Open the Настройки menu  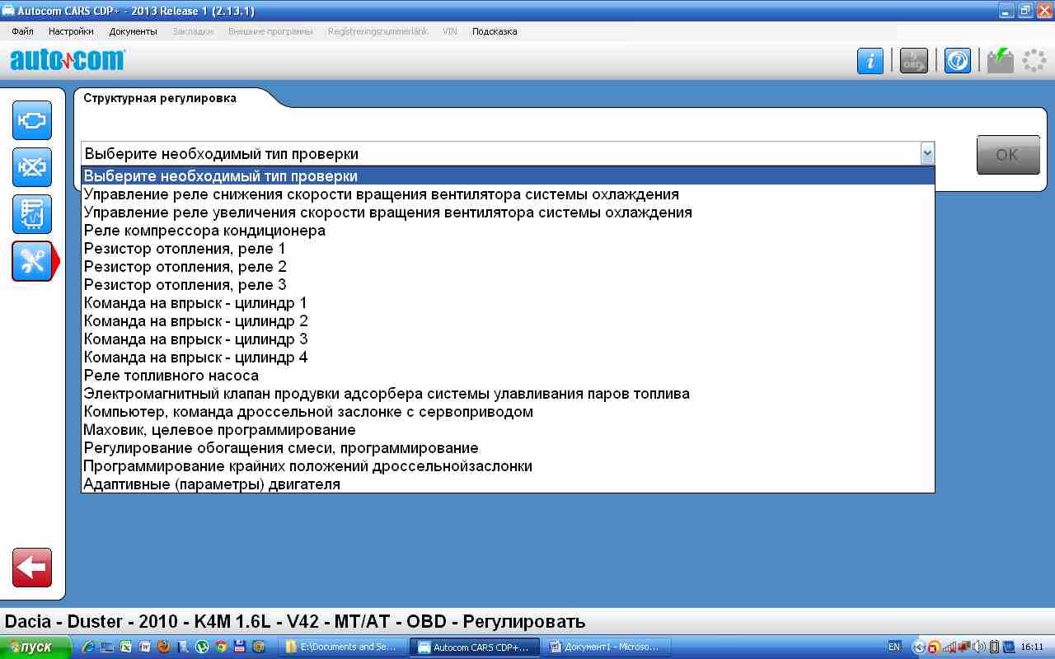pos(71,31)
